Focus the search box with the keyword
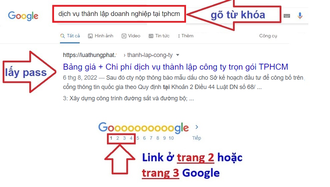 point(119,14)
